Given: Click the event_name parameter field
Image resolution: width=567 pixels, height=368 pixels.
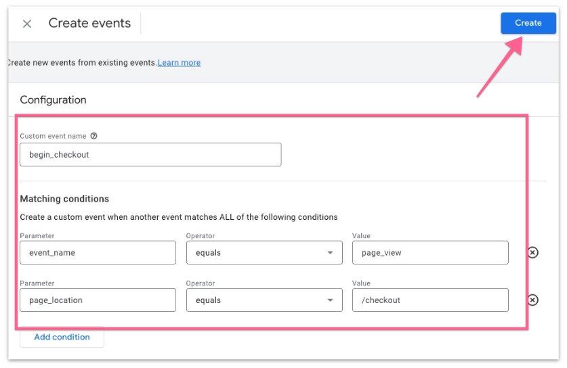Looking at the screenshot, I should coord(98,253).
